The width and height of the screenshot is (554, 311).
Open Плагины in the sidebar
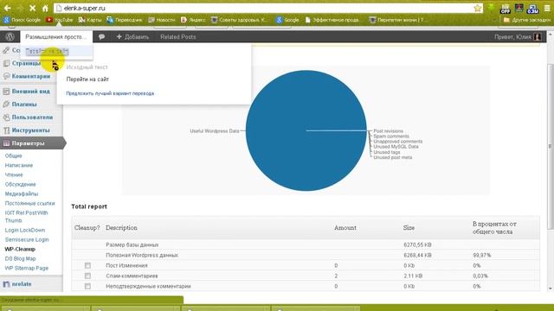tap(24, 105)
